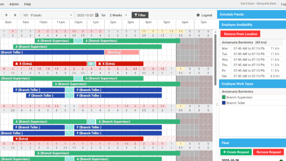Toggle the Float panel header

tap(252, 143)
